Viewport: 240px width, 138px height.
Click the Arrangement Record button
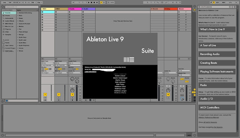(x=94, y=3)
